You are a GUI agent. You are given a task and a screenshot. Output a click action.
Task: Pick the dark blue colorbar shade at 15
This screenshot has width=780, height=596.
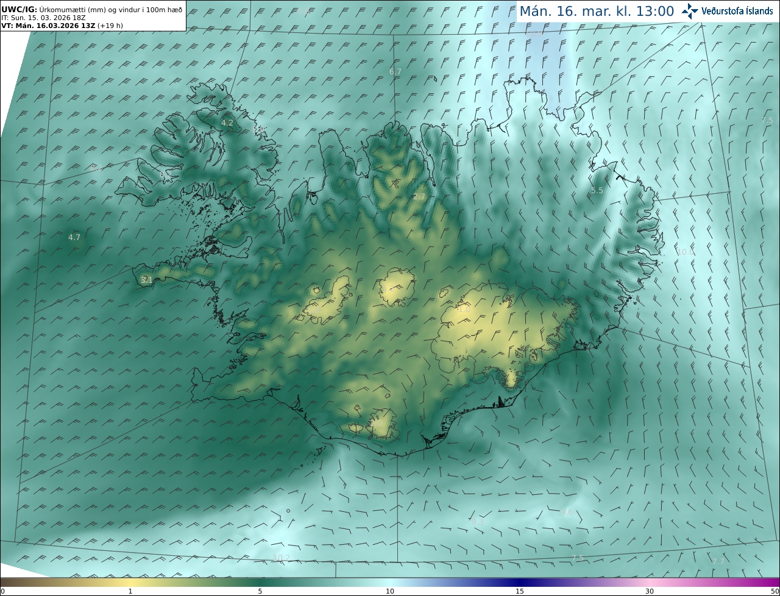(x=520, y=582)
